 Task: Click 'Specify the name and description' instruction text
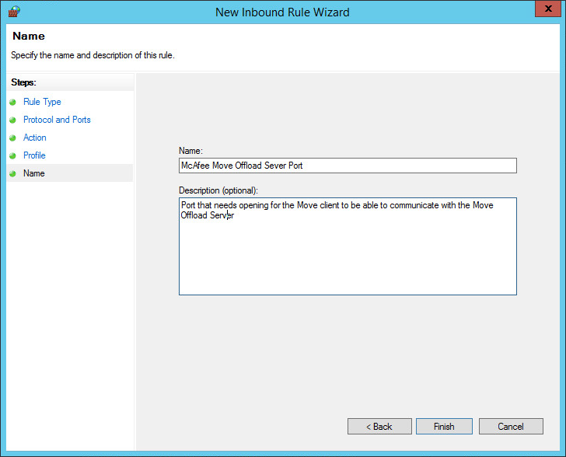[x=93, y=55]
